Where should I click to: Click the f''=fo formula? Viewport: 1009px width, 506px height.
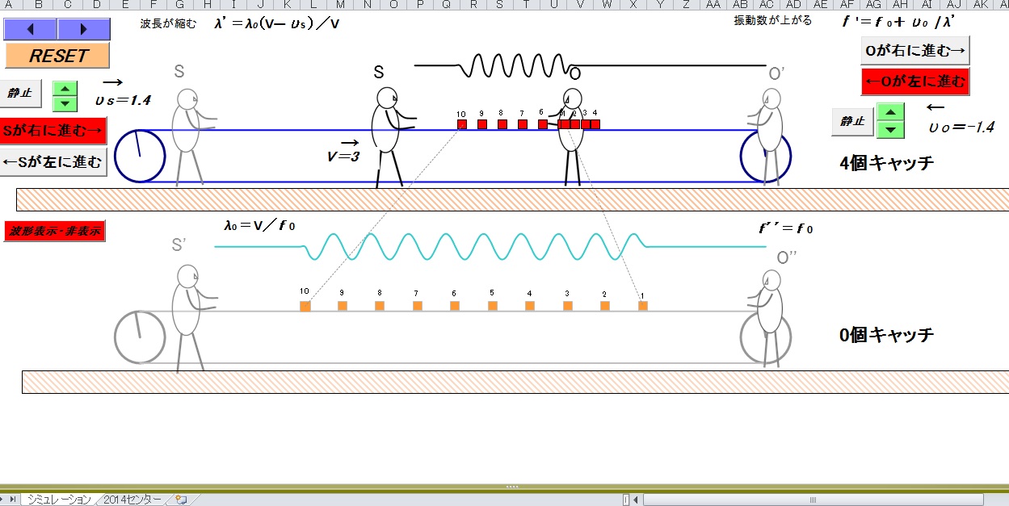click(786, 228)
